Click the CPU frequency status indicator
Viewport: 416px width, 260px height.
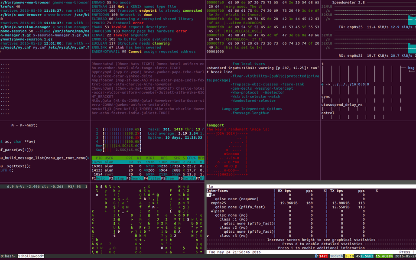[x=364, y=257]
